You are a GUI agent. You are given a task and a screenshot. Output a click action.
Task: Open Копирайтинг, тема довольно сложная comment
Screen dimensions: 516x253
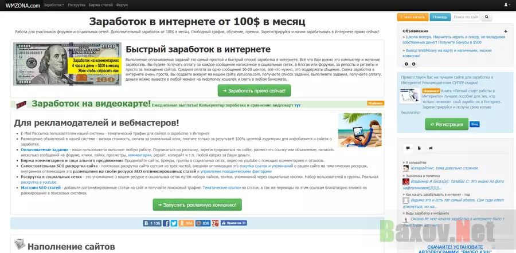click(444, 168)
